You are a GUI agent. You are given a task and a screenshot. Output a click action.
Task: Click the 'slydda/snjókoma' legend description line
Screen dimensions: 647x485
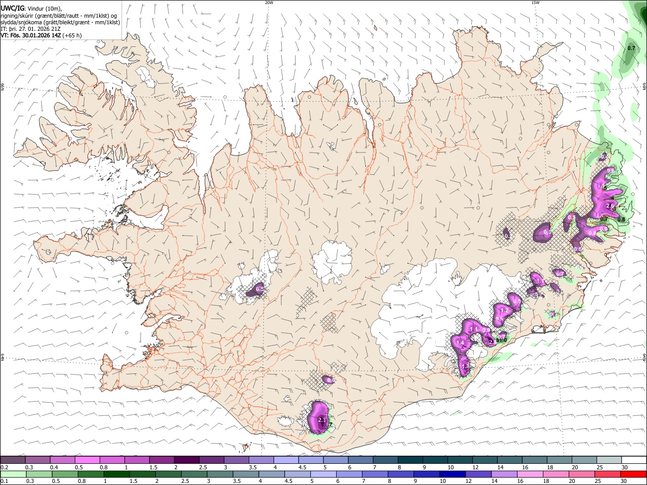(60, 22)
